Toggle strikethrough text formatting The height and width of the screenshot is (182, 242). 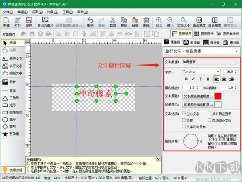click(x=200, y=79)
